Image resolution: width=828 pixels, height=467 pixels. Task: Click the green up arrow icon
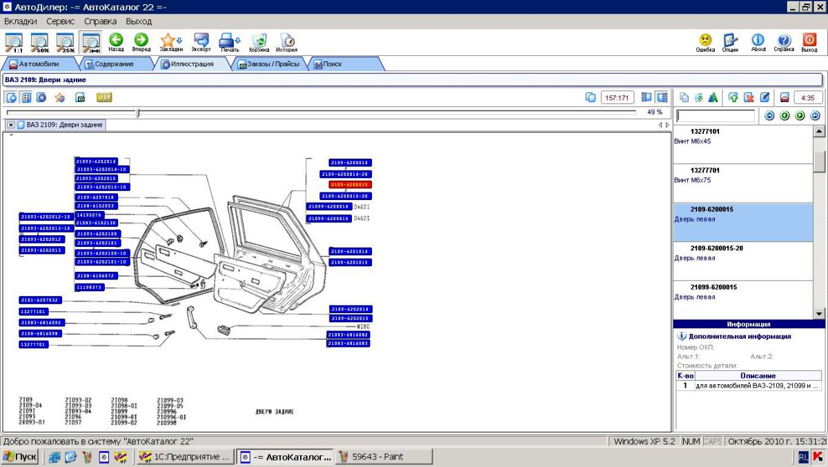pyautogui.click(x=733, y=97)
